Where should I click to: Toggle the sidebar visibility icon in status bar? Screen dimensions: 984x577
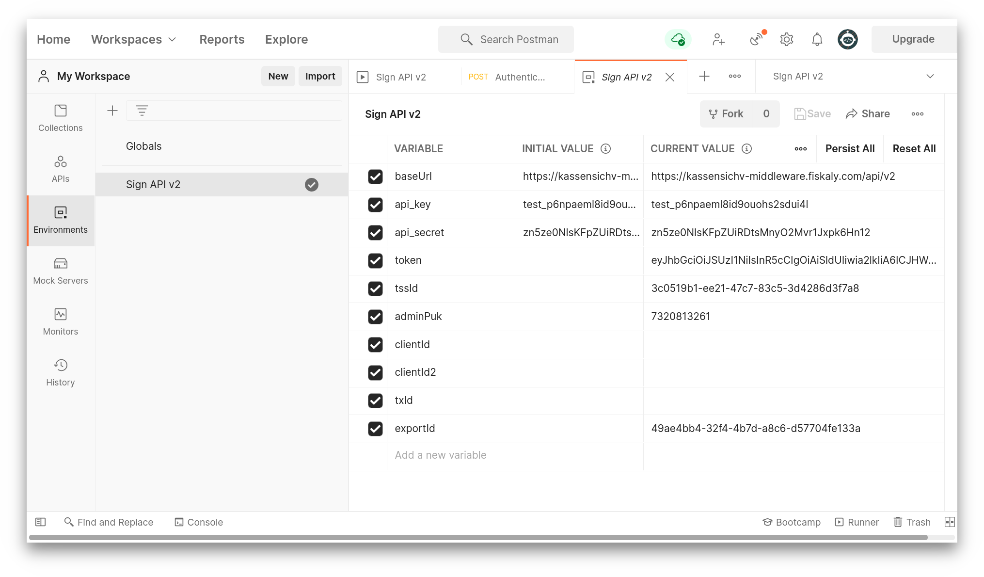[x=41, y=522]
